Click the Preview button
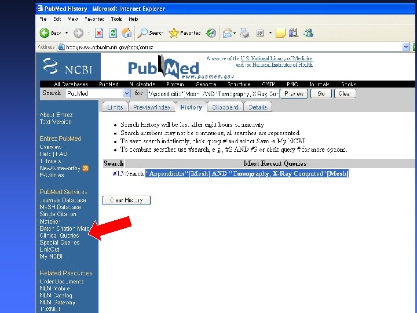 [x=294, y=94]
